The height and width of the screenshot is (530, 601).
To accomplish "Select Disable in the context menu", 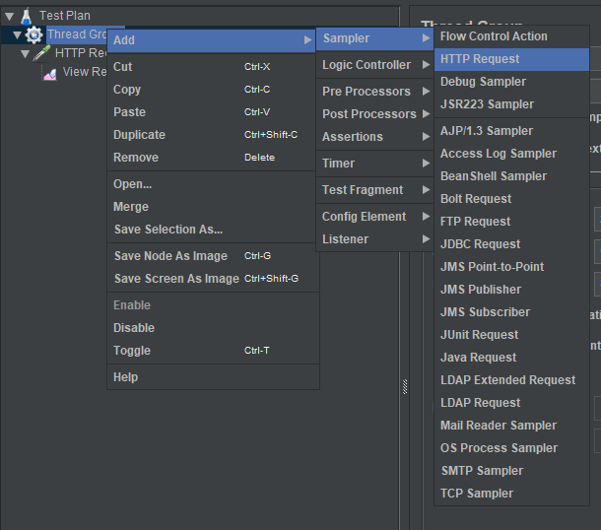I will (x=213, y=328).
